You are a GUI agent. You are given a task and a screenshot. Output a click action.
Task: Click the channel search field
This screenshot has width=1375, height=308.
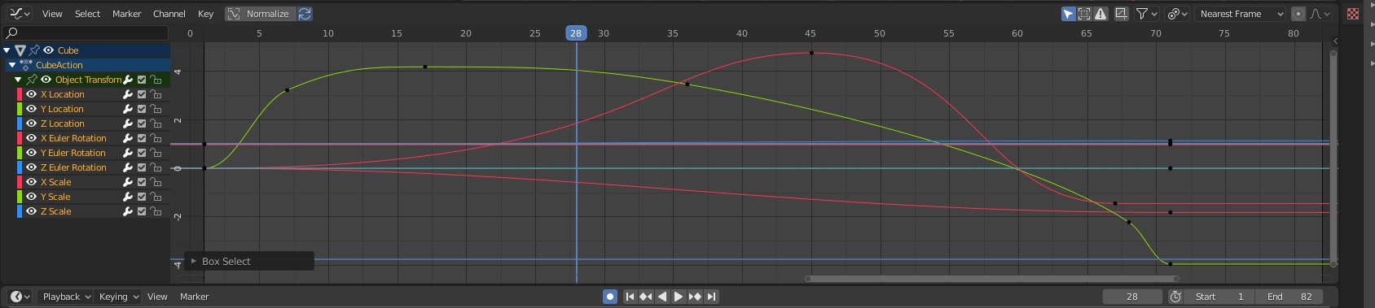coord(86,33)
